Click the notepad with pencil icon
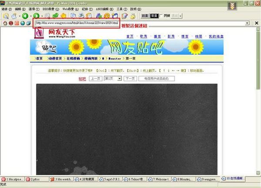Viewport: 261px width, 188px height. coord(124,16)
